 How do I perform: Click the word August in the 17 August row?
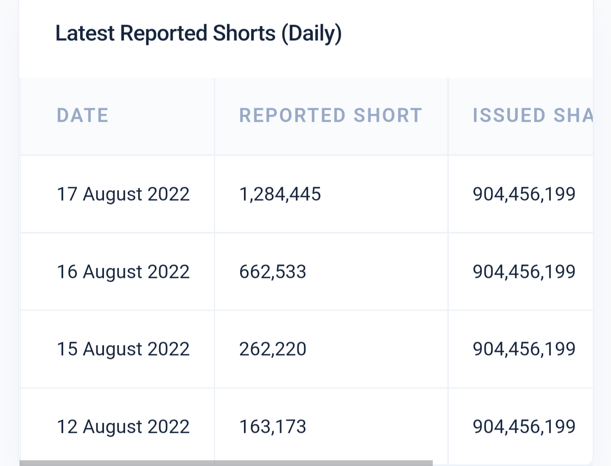point(112,195)
